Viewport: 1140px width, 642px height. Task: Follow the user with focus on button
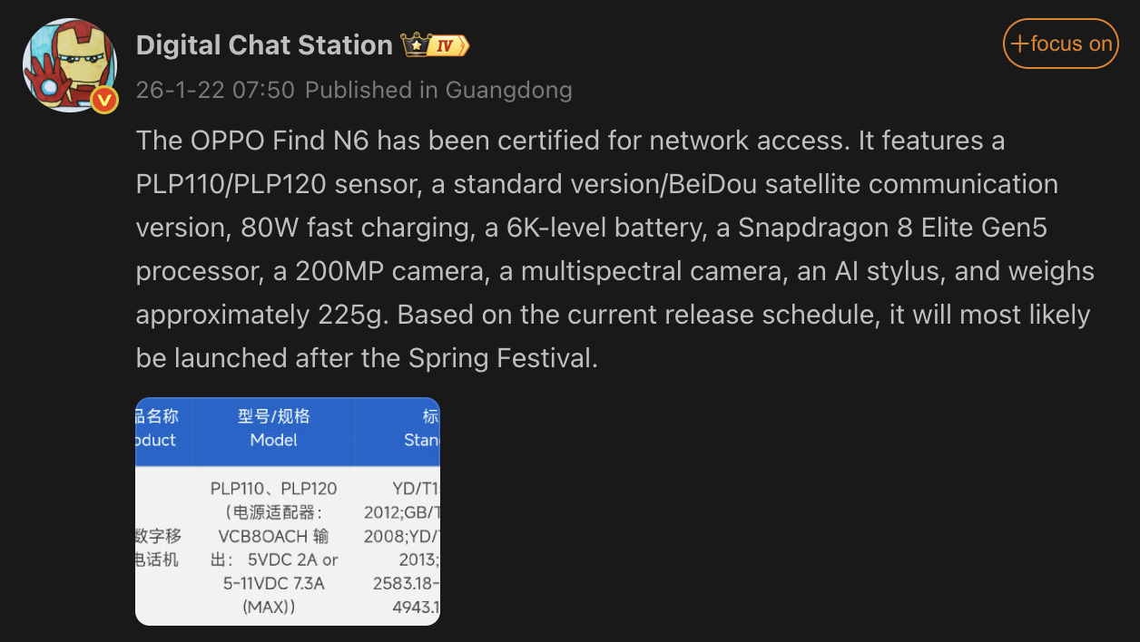click(x=1060, y=44)
